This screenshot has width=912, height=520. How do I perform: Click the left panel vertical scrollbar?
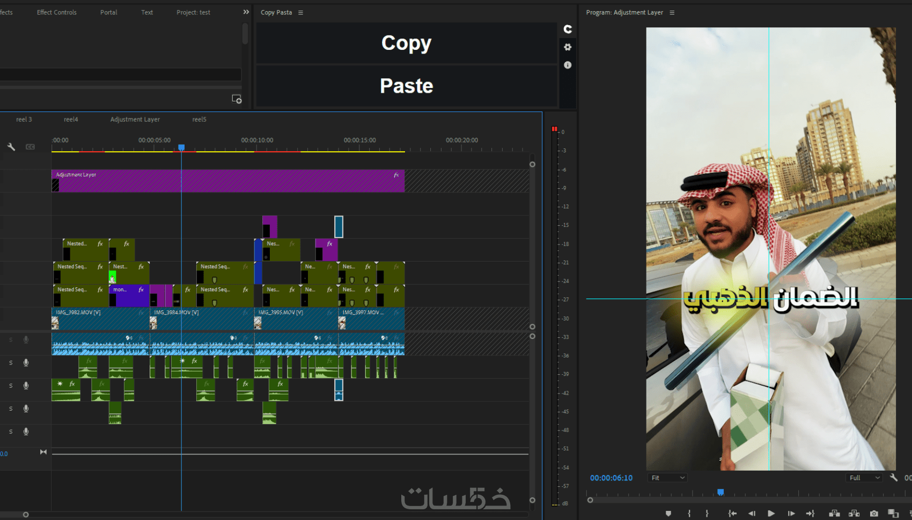pyautogui.click(x=245, y=33)
